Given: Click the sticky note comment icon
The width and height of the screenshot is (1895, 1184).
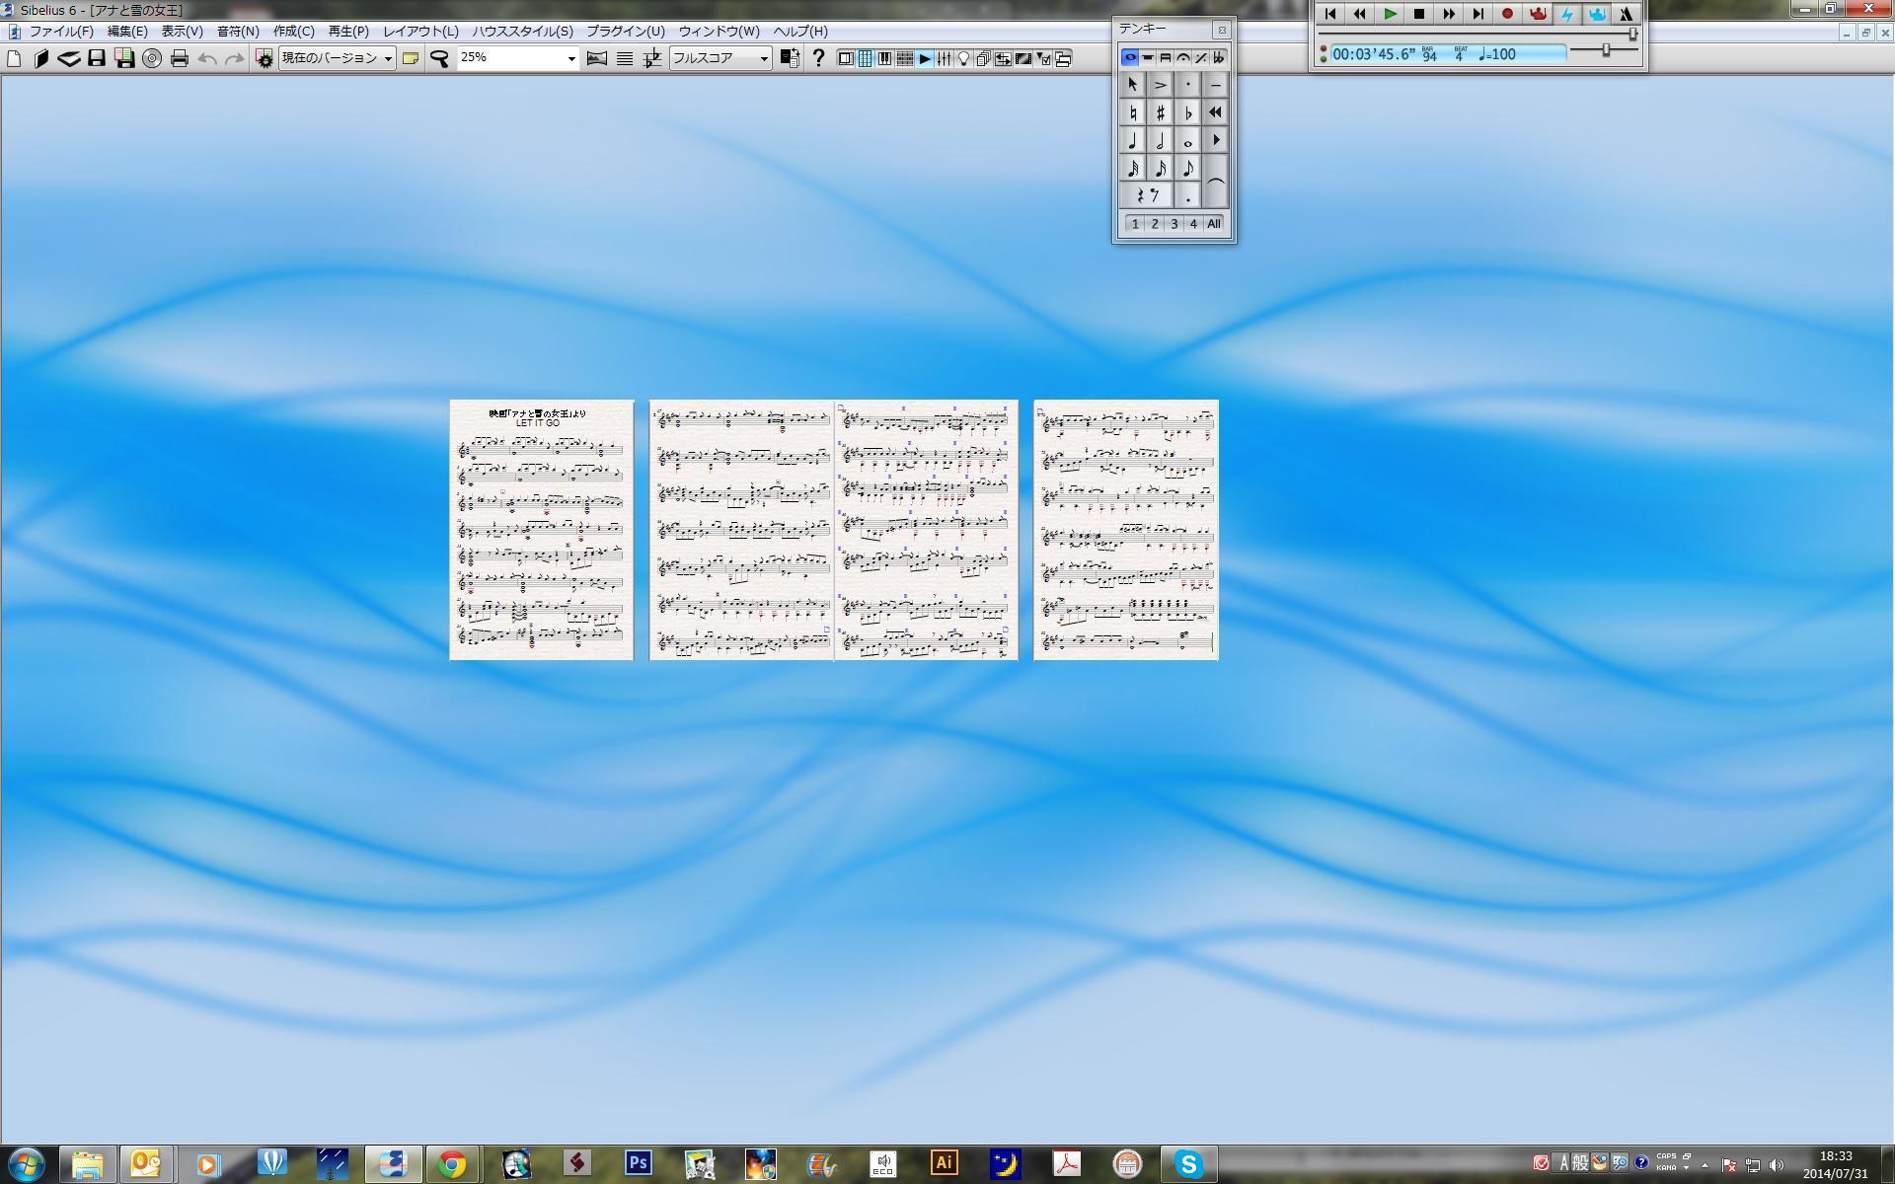Looking at the screenshot, I should [411, 58].
